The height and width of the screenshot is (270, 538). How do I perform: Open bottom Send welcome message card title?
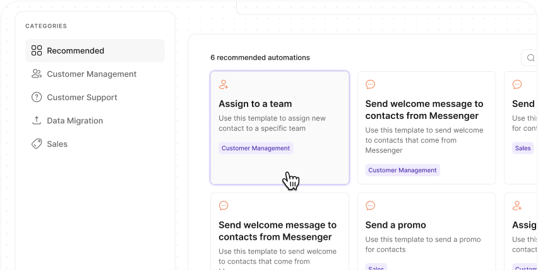pyautogui.click(x=277, y=231)
